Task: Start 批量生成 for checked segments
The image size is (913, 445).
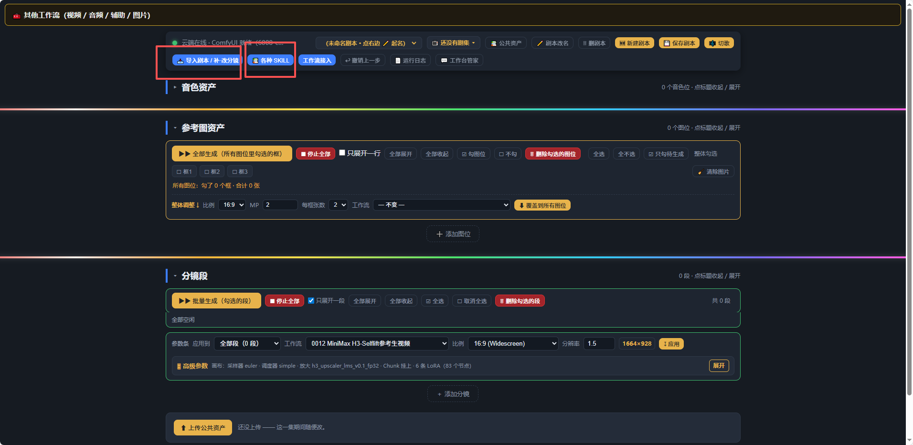Action: tap(216, 301)
